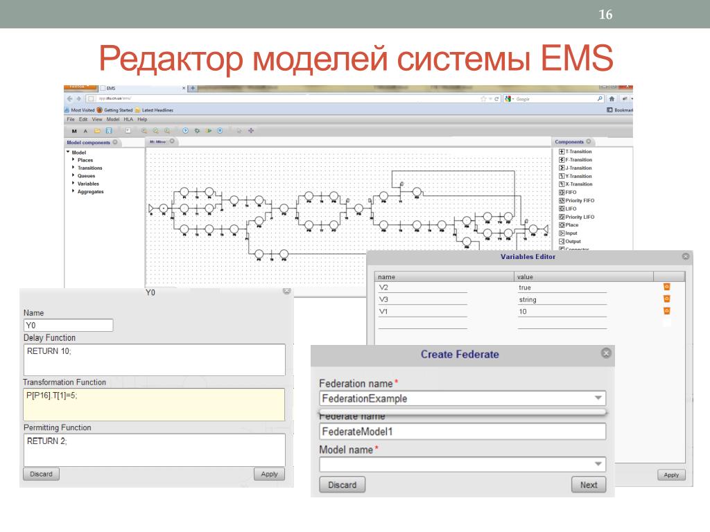Open the Edit menu
Screen dimensions: 710x532
coord(83,119)
